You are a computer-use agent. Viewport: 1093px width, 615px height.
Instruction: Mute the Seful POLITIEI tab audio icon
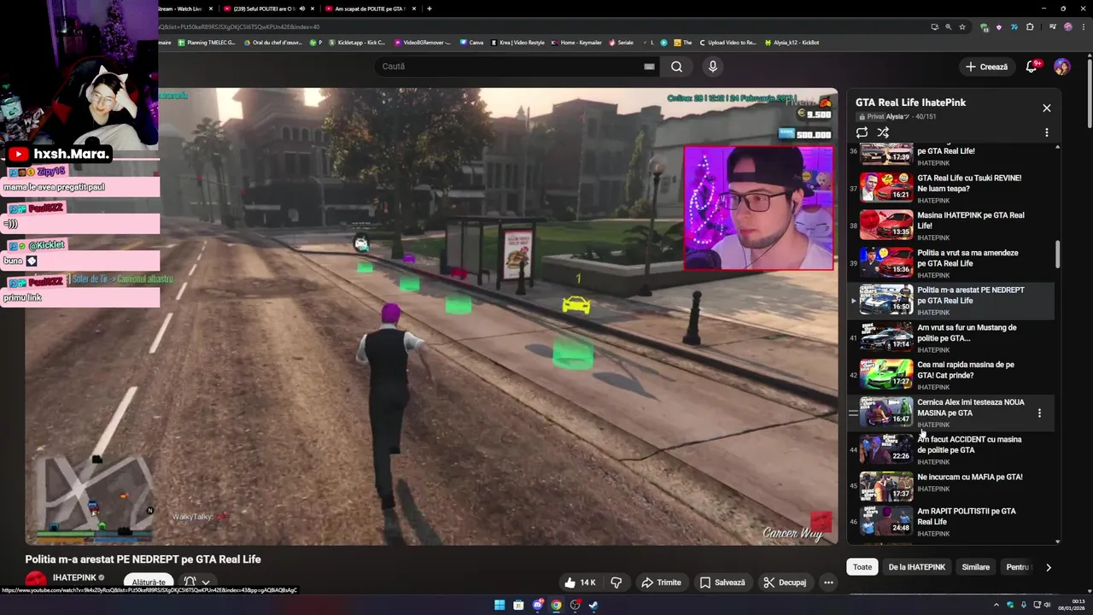pyautogui.click(x=301, y=9)
